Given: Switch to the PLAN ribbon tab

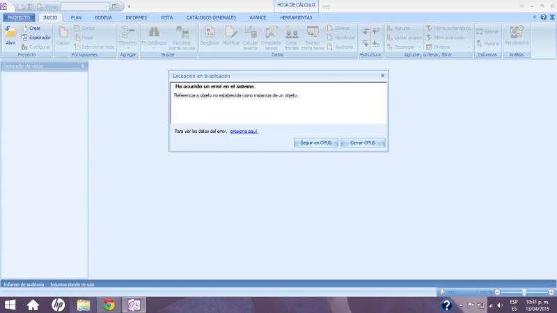Looking at the screenshot, I should click(76, 17).
